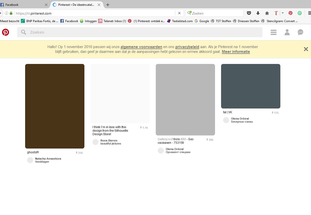Open the Google bookmark

202,21
